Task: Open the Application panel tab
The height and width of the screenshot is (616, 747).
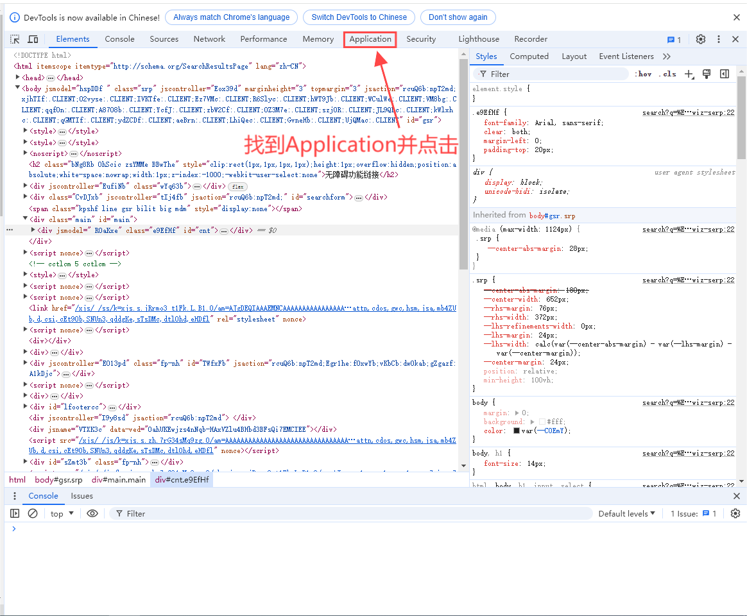Action: coord(370,39)
